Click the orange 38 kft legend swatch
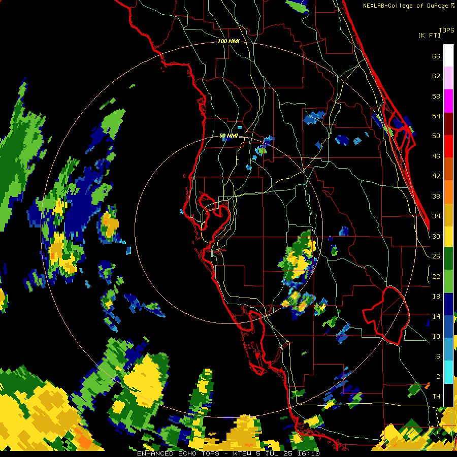457x457 pixels. (x=448, y=192)
